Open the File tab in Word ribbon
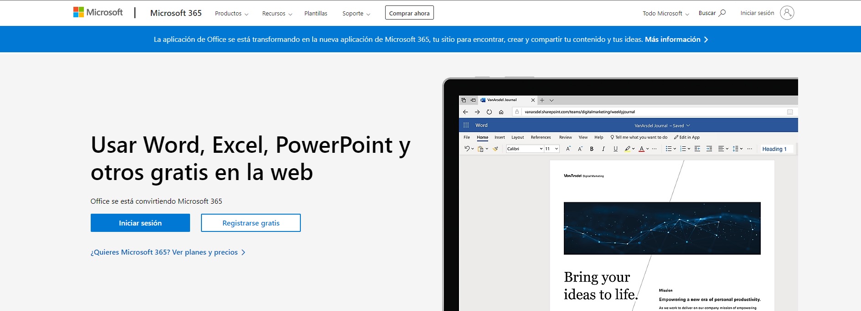Screen dimensions: 861x311 [467, 137]
